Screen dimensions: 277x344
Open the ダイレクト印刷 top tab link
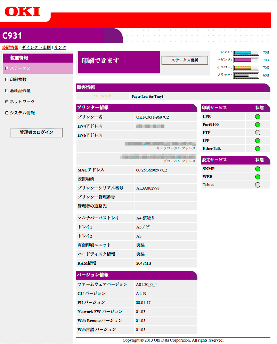(36, 47)
